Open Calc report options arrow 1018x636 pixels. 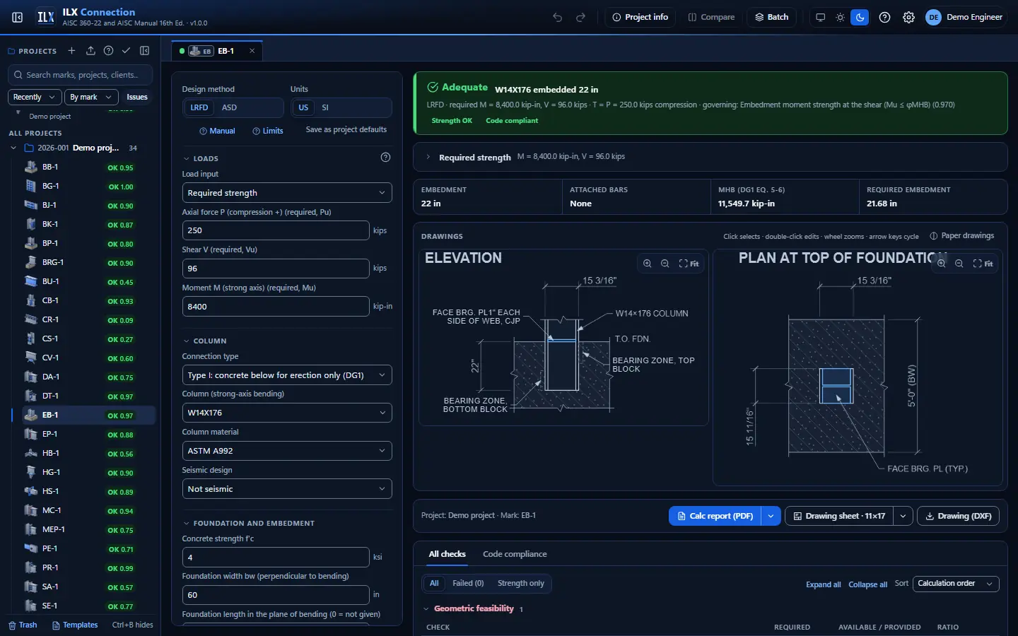click(x=771, y=516)
